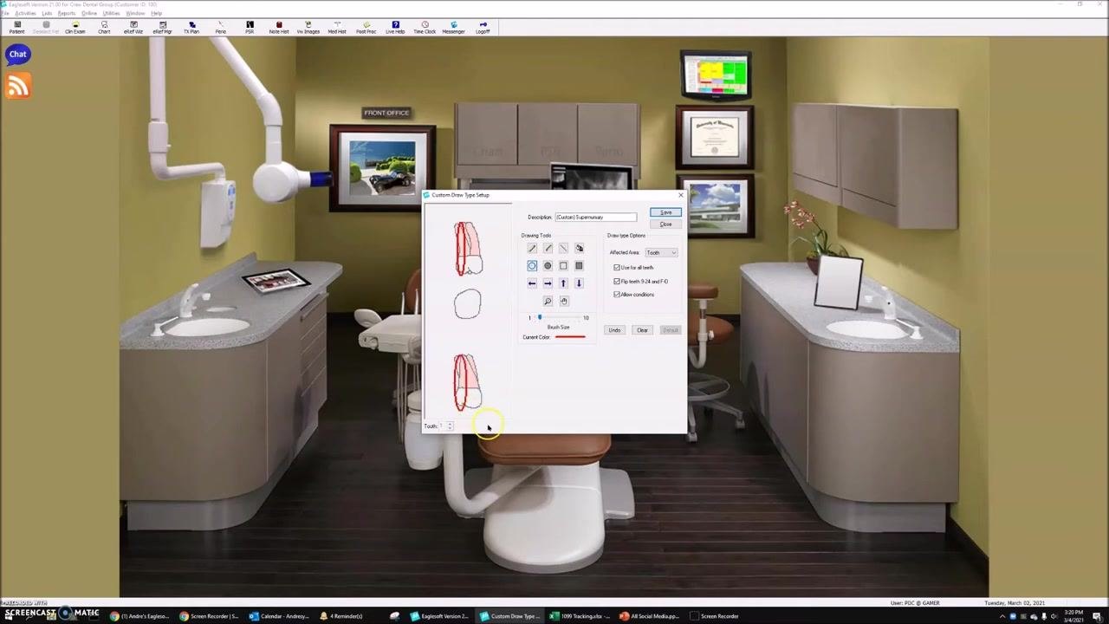Choose the paint bucket fill tool
The width and height of the screenshot is (1109, 624).
580,249
